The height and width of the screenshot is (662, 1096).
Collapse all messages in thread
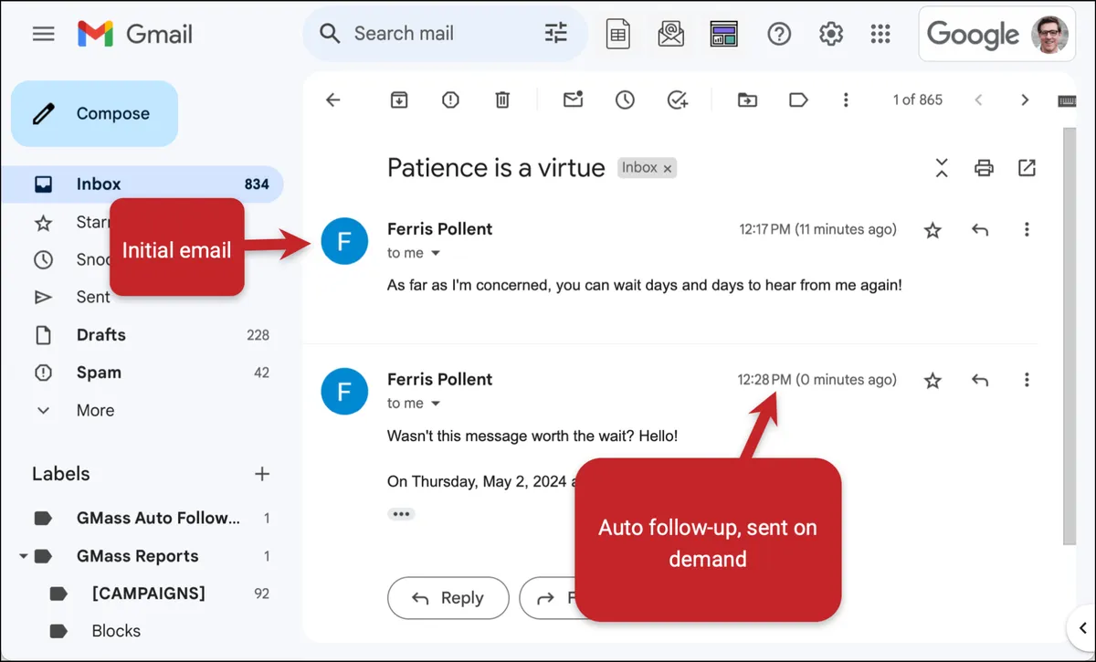942,168
